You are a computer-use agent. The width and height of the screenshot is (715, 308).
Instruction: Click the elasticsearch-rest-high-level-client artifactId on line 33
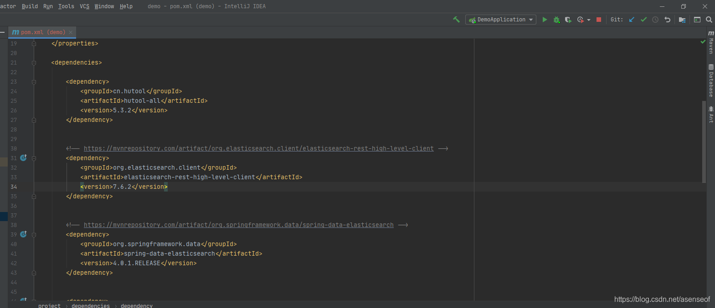click(190, 177)
